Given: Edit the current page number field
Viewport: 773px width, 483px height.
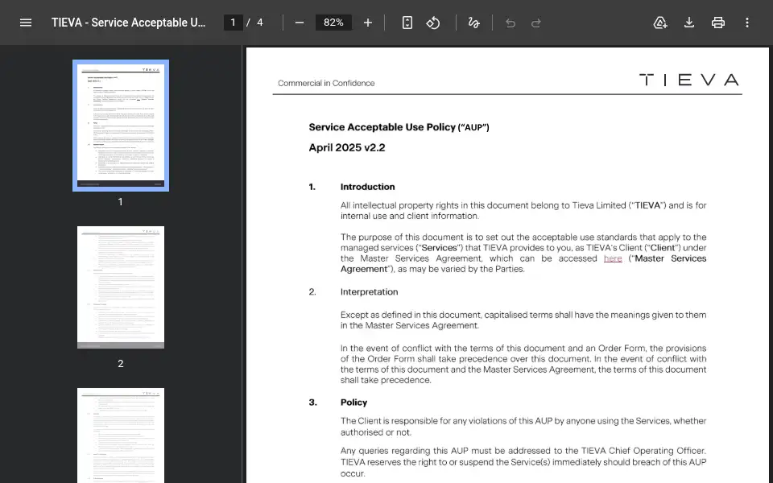Looking at the screenshot, I should pos(234,23).
